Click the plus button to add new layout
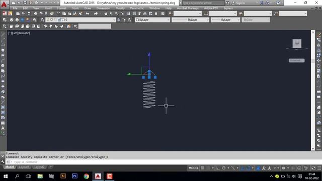Screen dimensions: 322x181 click(x=50, y=167)
